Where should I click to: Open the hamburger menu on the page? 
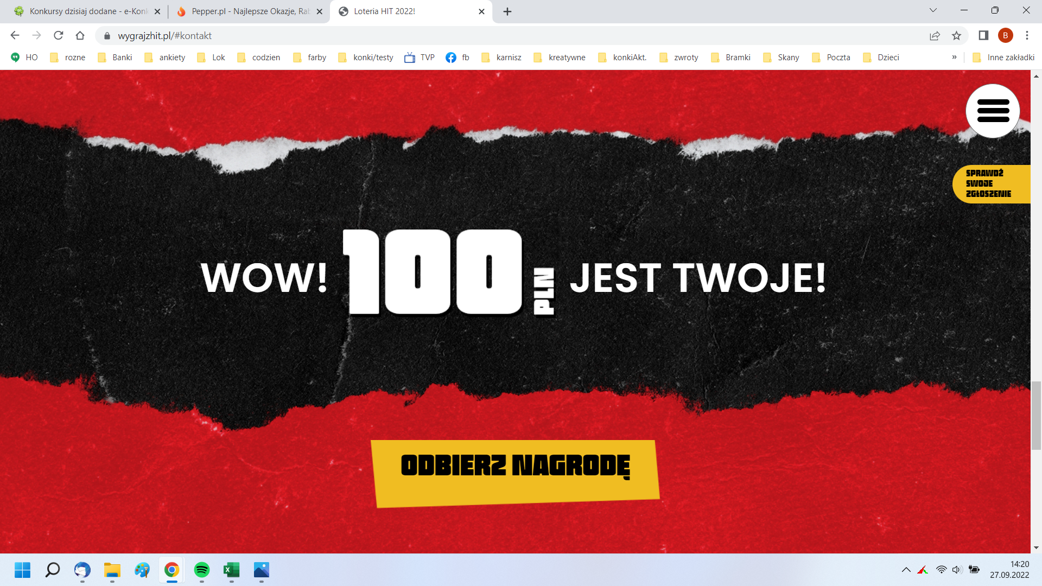(x=993, y=111)
